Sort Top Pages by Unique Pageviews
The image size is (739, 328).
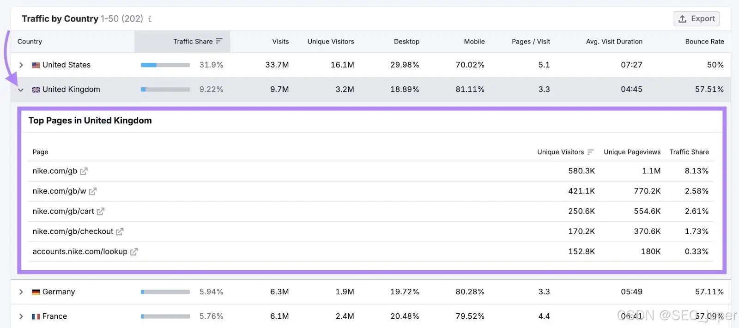(x=632, y=152)
